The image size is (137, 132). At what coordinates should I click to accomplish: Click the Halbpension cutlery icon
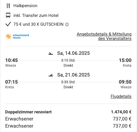[x=8, y=6]
